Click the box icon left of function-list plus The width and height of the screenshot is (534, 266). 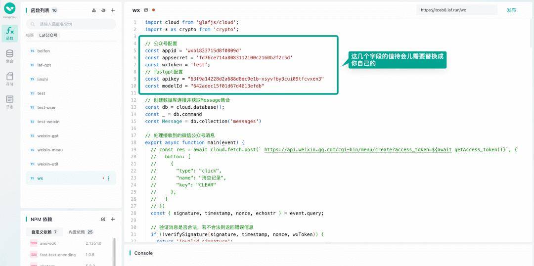[103, 10]
